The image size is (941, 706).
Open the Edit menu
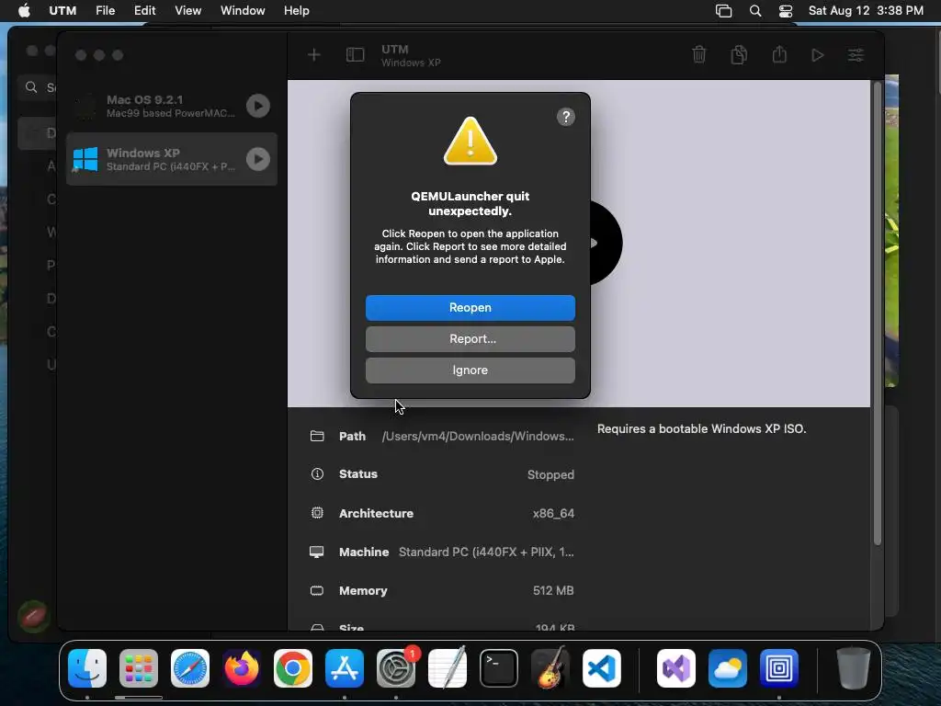(144, 10)
